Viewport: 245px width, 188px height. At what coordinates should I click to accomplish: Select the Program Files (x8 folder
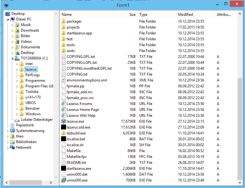39,86
